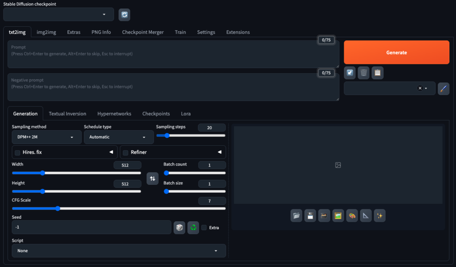Screen dimensions: 456x267
Task: Expand the Script dropdown showing None
Action: [x=118, y=251]
